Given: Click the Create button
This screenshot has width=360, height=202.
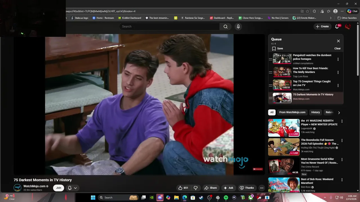Looking at the screenshot, I should point(322,26).
